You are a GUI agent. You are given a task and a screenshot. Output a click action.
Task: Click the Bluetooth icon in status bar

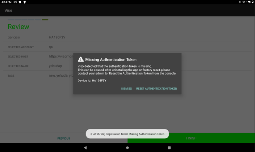point(240,2)
